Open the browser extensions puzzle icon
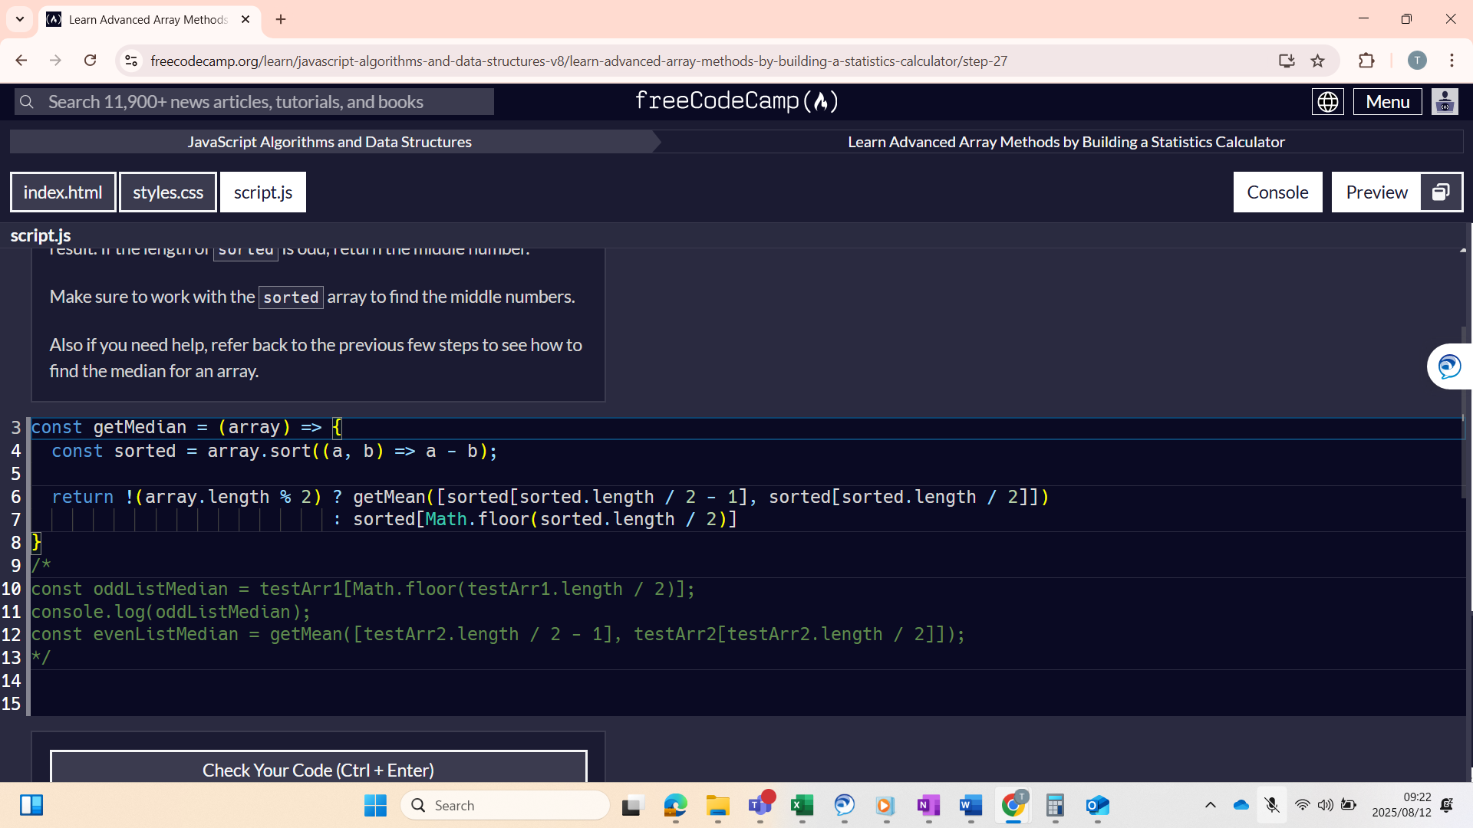Image resolution: width=1473 pixels, height=828 pixels. (x=1367, y=61)
